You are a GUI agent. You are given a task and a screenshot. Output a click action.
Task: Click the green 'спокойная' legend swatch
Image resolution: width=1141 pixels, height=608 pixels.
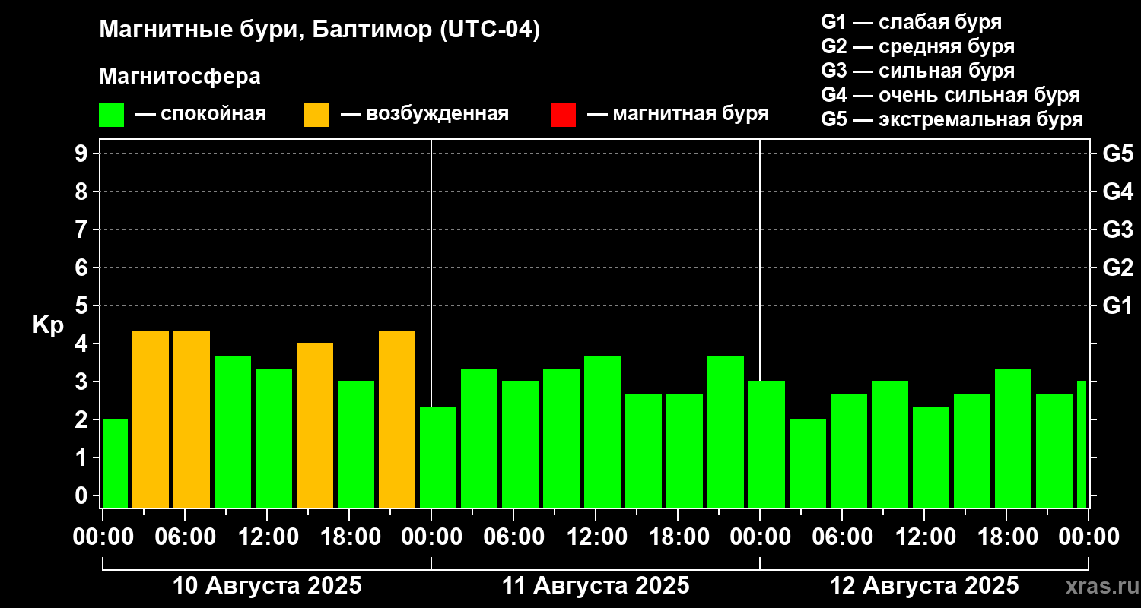111,115
